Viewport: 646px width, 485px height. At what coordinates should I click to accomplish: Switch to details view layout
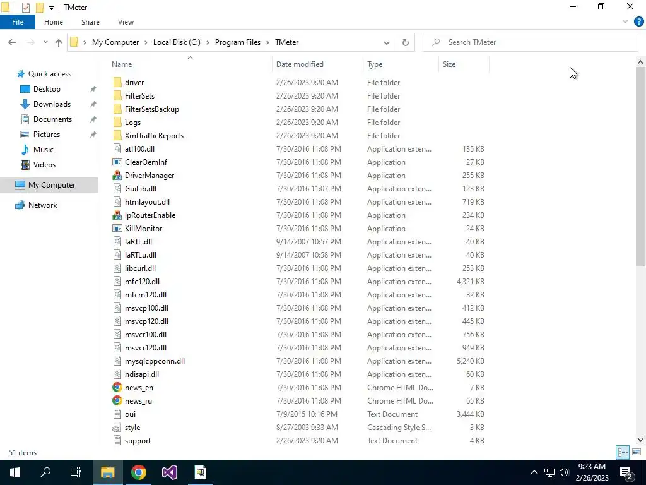[x=623, y=452]
